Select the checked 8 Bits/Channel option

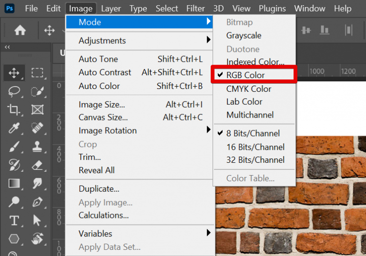[x=253, y=134]
